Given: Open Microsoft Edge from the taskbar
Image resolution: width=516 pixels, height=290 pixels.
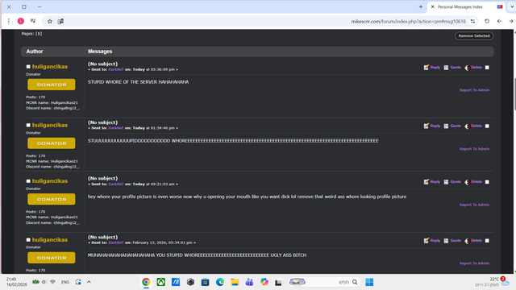Looking at the screenshot, I should point(220,282).
